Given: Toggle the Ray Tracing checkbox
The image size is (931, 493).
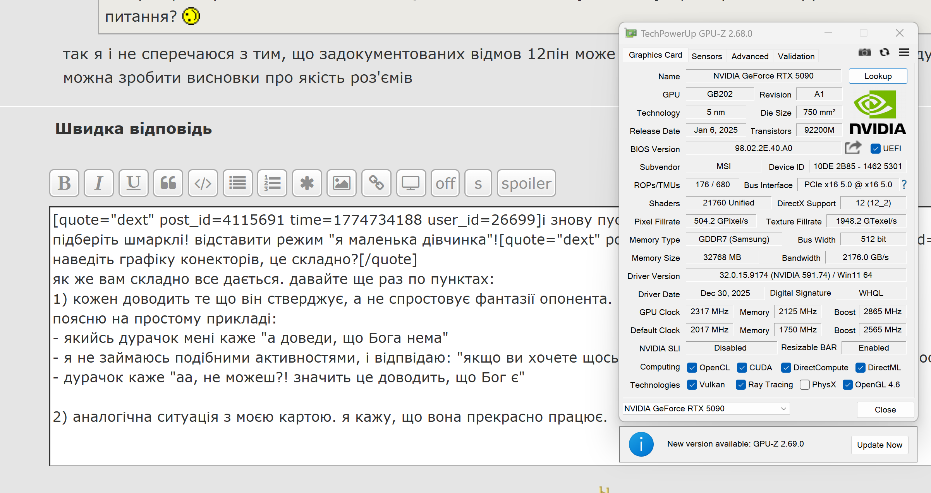Looking at the screenshot, I should (x=740, y=385).
